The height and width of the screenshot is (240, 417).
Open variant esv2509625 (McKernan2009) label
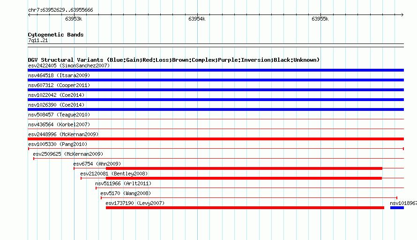(x=68, y=154)
